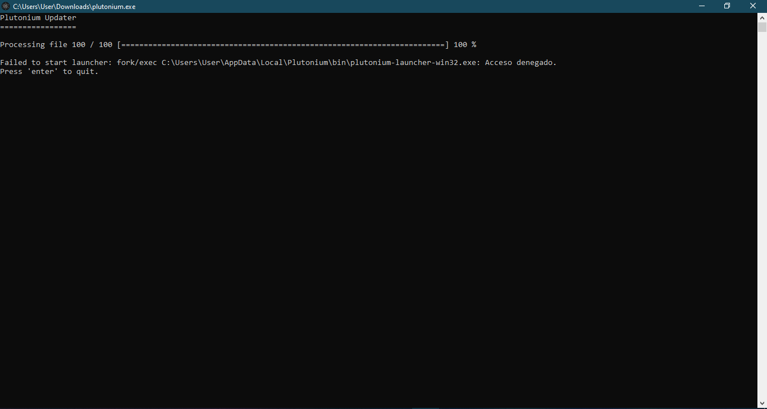Click the 'Acceso denegado.' message
Screen dimensions: 767x409
pyautogui.click(x=521, y=63)
